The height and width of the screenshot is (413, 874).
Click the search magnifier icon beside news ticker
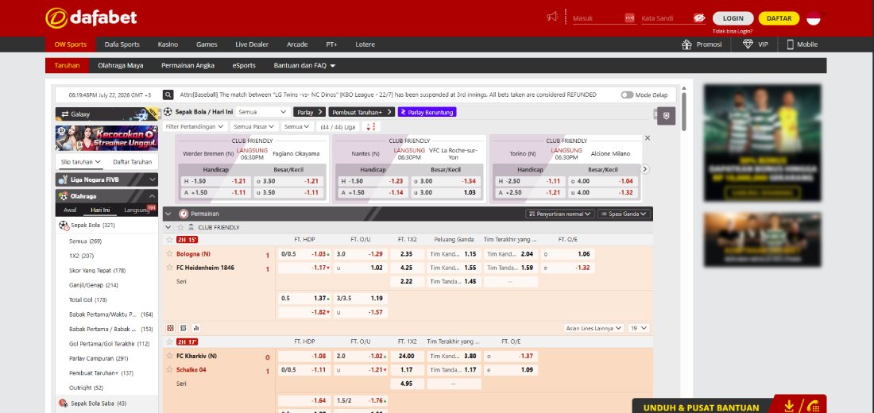(168, 95)
